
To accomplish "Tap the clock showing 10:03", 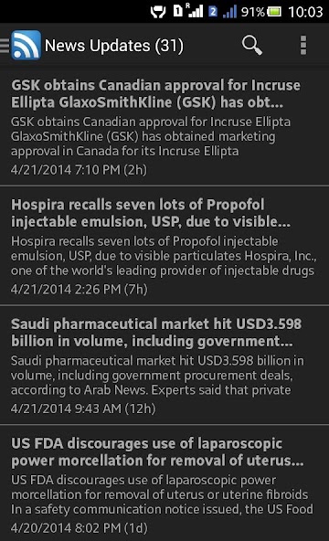I will tap(305, 12).
